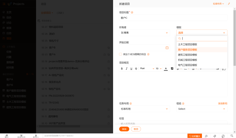Check 使这个成为精确的项目 checkbox
The width and height of the screenshot is (236, 138).
pos(120,54)
